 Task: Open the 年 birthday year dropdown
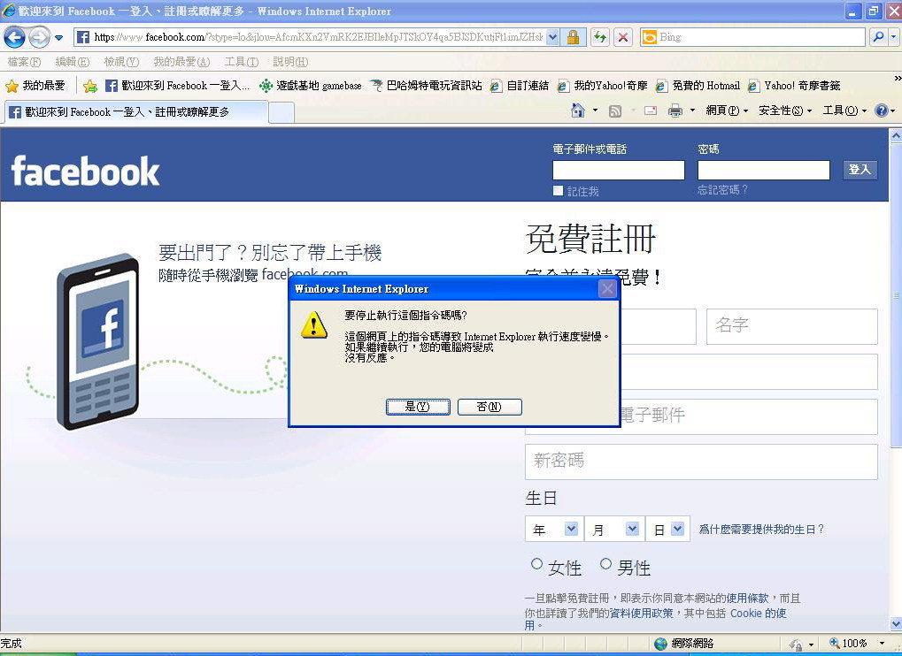tap(552, 529)
